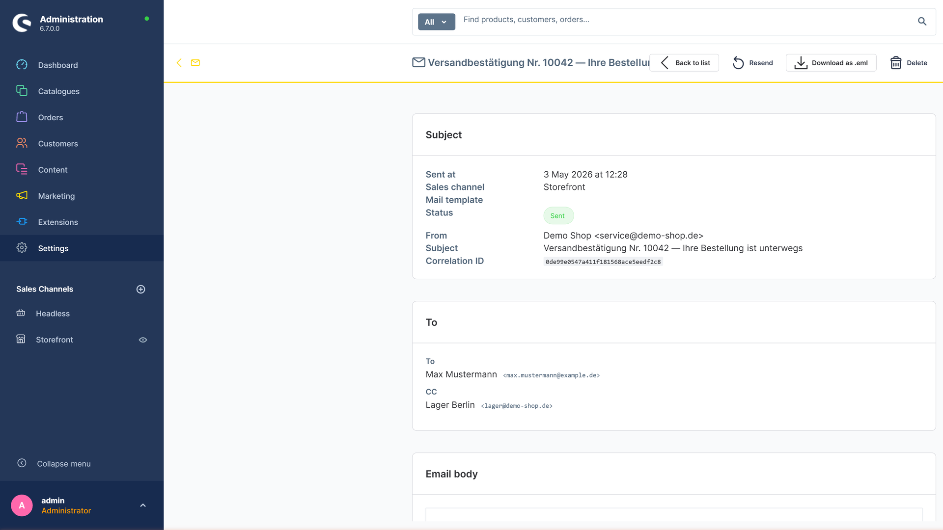
Task: Select the correlation ID code value
Action: 603,262
